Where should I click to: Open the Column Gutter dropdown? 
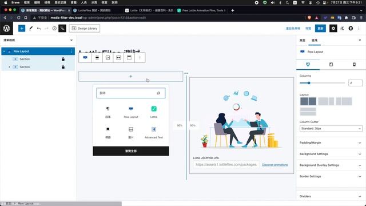pos(331,128)
